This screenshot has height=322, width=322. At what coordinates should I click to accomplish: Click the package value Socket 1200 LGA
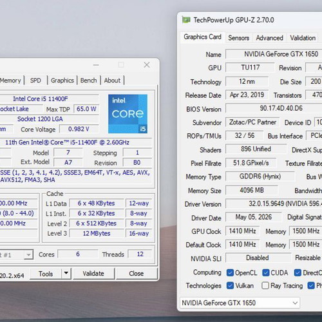[40, 119]
